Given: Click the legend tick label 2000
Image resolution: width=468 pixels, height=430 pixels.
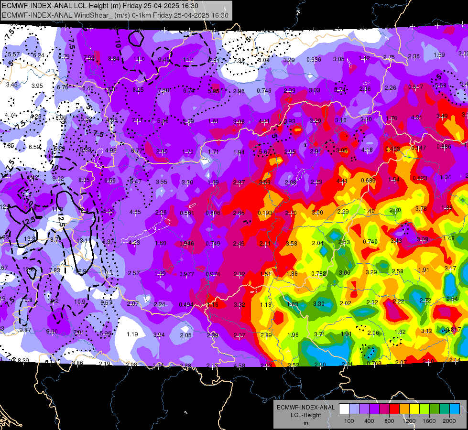Looking at the screenshot, I should coord(449,421).
